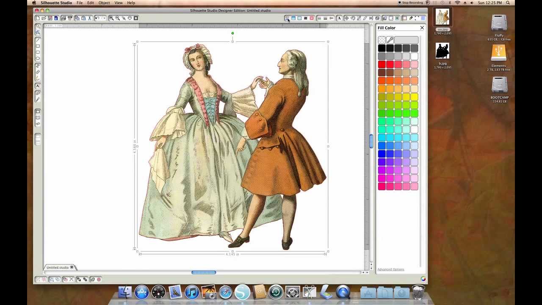The image size is (542, 305).
Task: Open Finder from the Dock
Action: (x=125, y=292)
